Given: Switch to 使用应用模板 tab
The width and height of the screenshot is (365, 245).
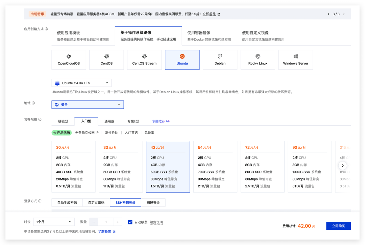Looking at the screenshot, I should click(x=83, y=36).
